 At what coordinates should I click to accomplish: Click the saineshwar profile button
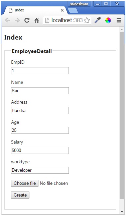coord(79,4)
